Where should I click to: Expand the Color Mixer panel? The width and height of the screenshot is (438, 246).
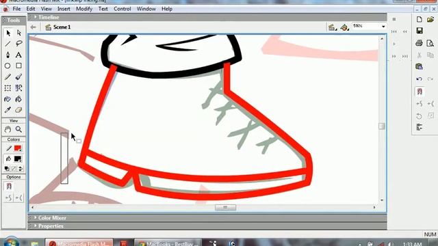click(x=36, y=217)
